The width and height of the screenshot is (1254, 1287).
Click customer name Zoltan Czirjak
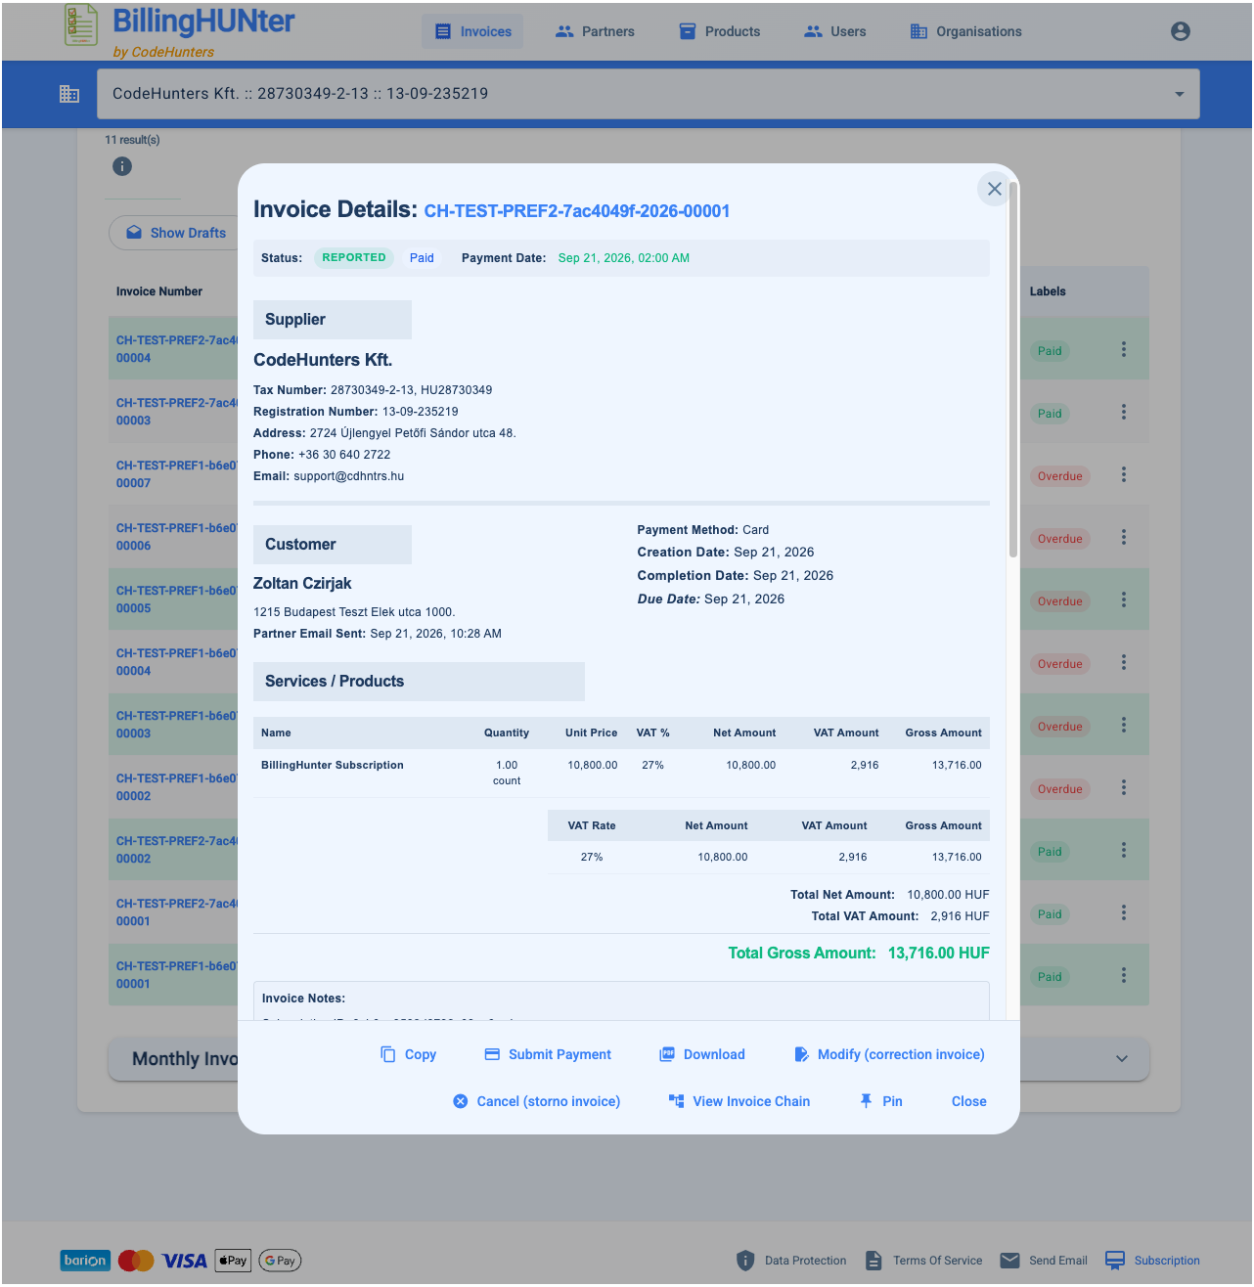[302, 584]
